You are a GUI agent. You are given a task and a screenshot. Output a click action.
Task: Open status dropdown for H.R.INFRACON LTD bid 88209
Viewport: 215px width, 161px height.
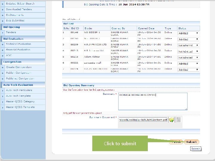[188, 45]
